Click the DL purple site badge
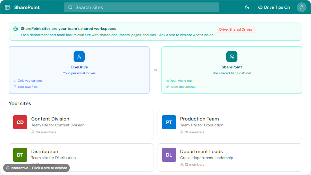The height and width of the screenshot is (175, 311). [x=169, y=155]
